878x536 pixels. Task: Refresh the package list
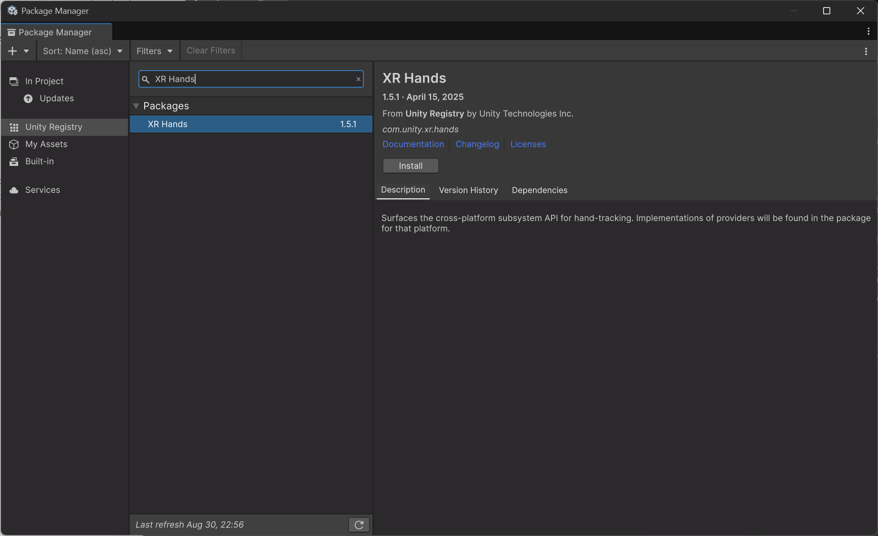click(359, 525)
